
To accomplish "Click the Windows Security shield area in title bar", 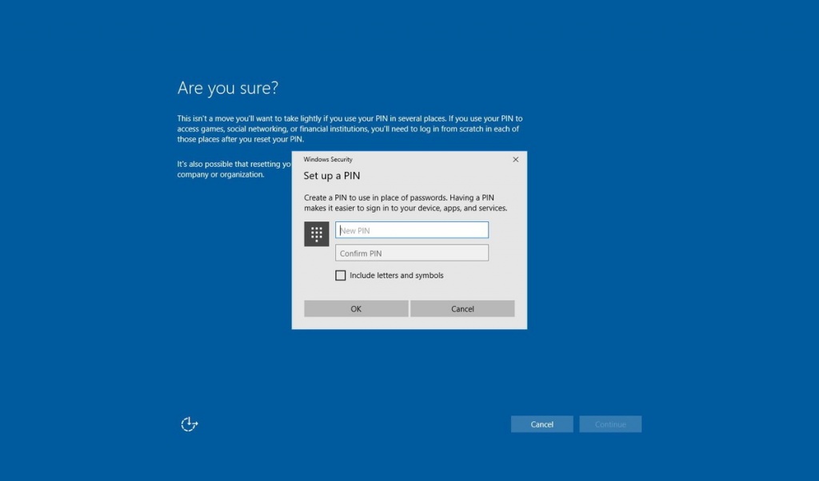I will pyautogui.click(x=328, y=159).
